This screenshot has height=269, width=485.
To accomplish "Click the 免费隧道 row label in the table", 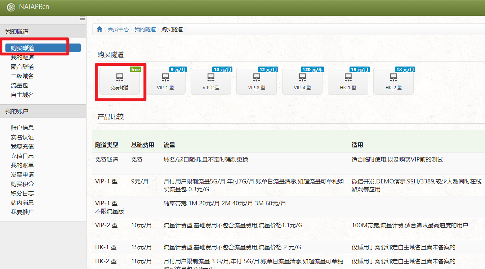I will (x=107, y=160).
